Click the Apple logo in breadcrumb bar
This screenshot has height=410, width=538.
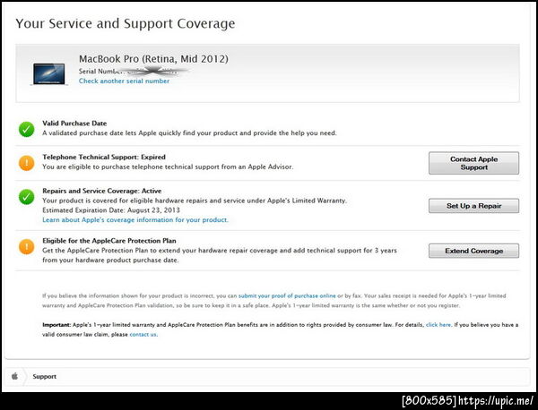tap(14, 376)
